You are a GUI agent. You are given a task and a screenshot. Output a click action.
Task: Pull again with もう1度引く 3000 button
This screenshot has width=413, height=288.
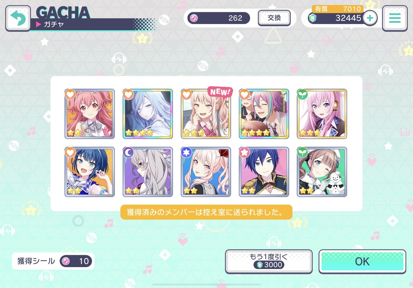coord(269,262)
